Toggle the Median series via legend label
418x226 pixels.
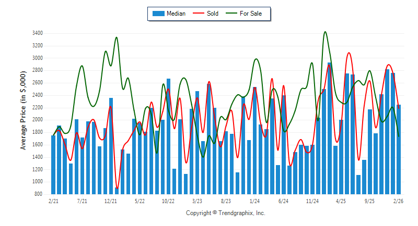[x=176, y=14]
